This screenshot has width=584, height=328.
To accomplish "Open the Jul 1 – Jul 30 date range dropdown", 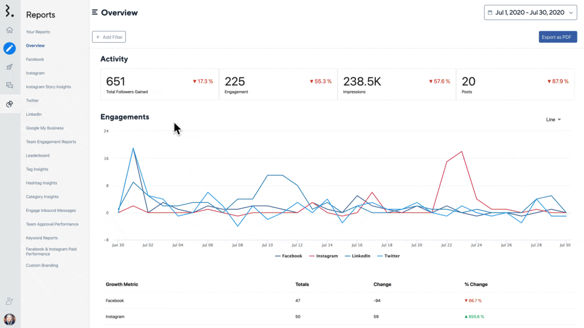I will pyautogui.click(x=530, y=12).
